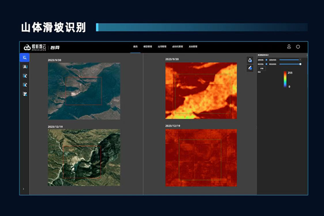Click the sidebar icon two below AI

[25, 85]
